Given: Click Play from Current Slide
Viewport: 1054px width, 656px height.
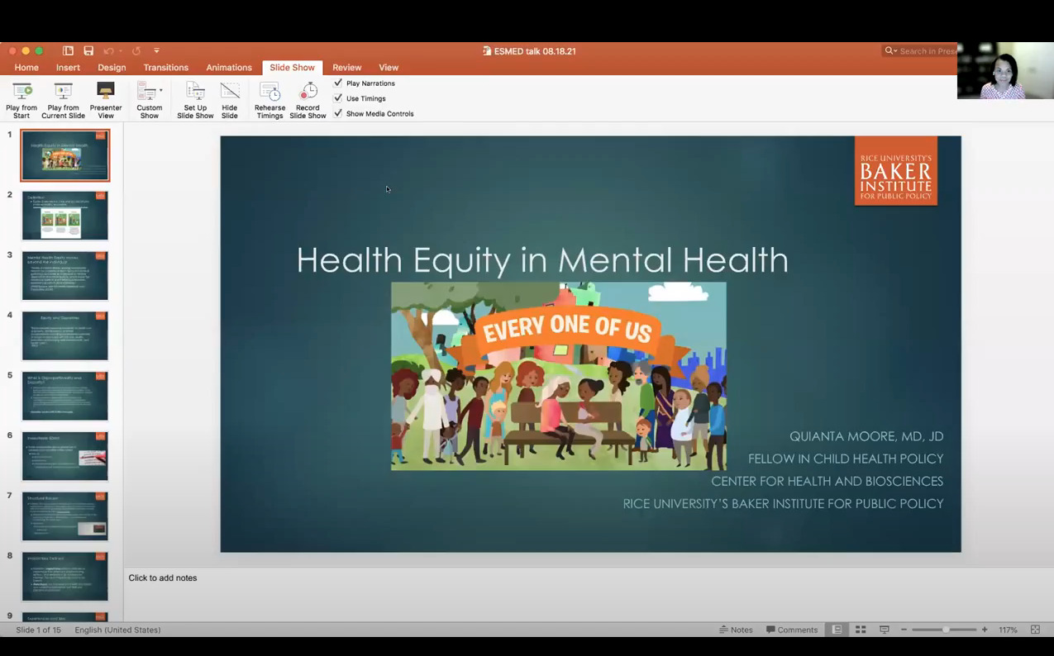Looking at the screenshot, I should (63, 100).
